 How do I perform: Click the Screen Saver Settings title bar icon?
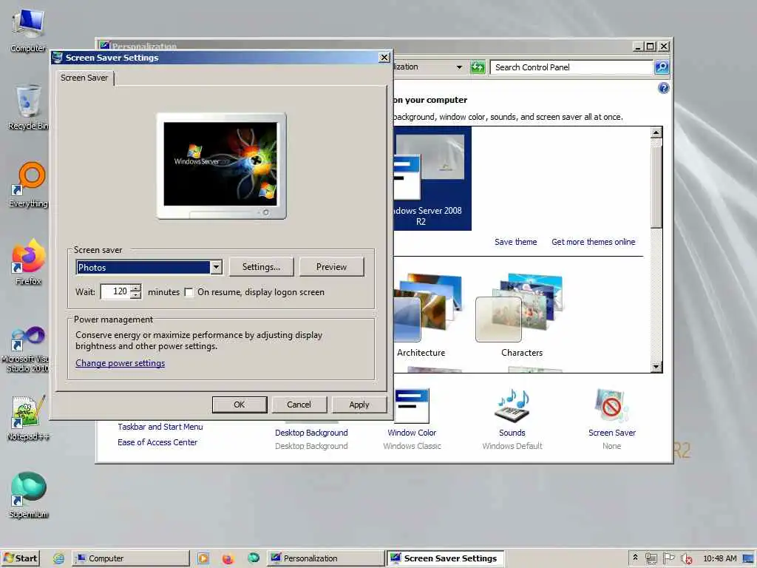coord(58,58)
